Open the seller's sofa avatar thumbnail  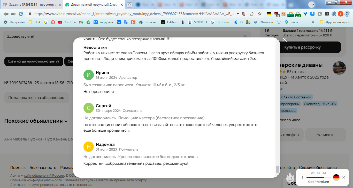pos(339,68)
